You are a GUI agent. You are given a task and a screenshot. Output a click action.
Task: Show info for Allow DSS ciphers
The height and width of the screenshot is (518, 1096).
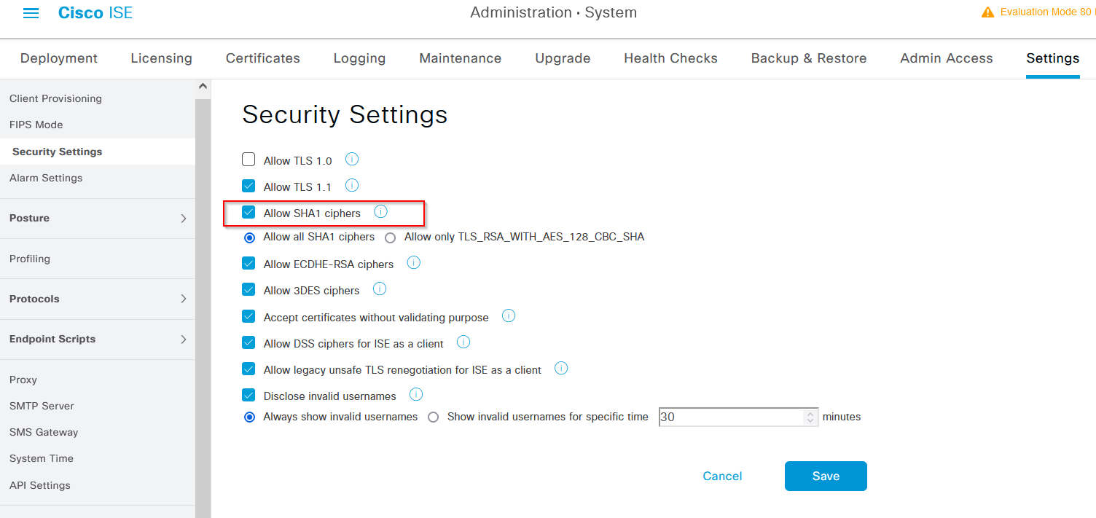463,342
